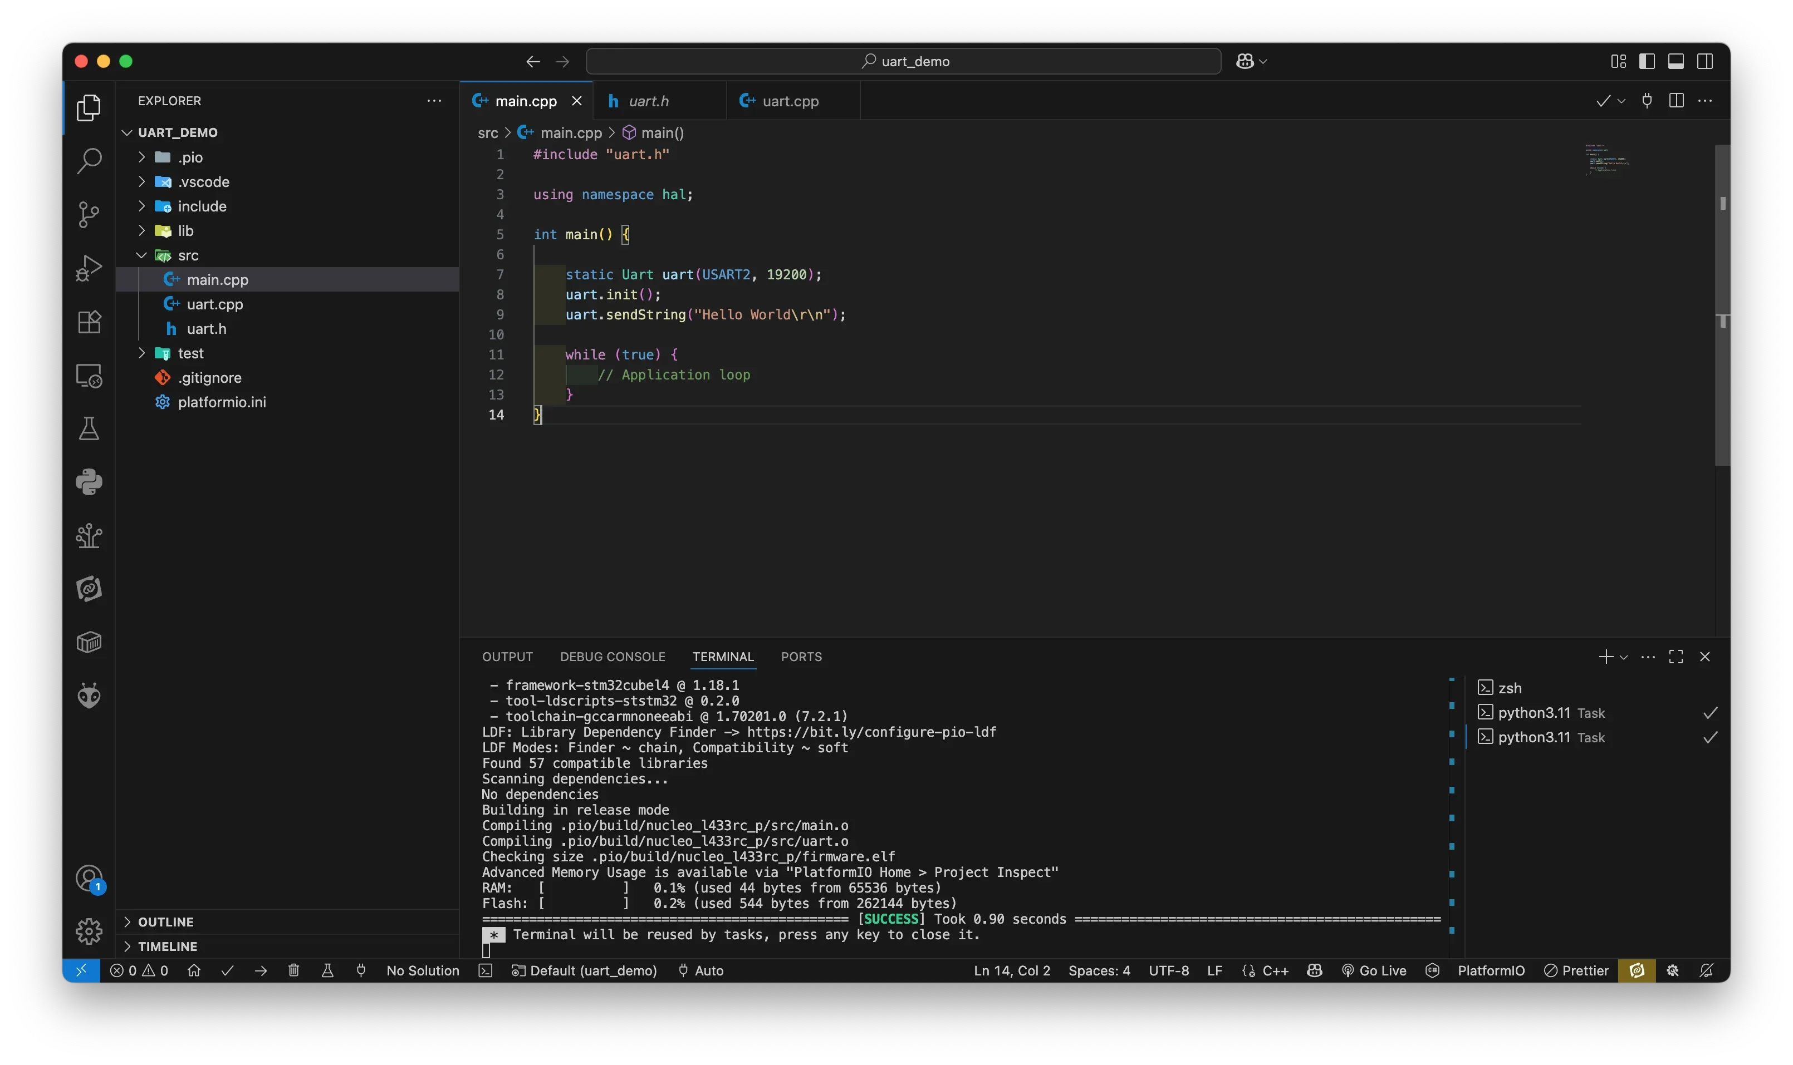Open the Python view in activity bar
Image resolution: width=1793 pixels, height=1065 pixels.
(89, 481)
